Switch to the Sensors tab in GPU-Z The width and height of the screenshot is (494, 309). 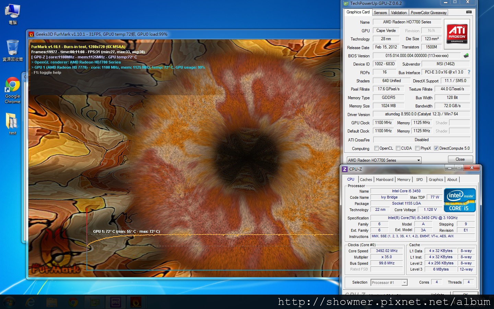(380, 13)
